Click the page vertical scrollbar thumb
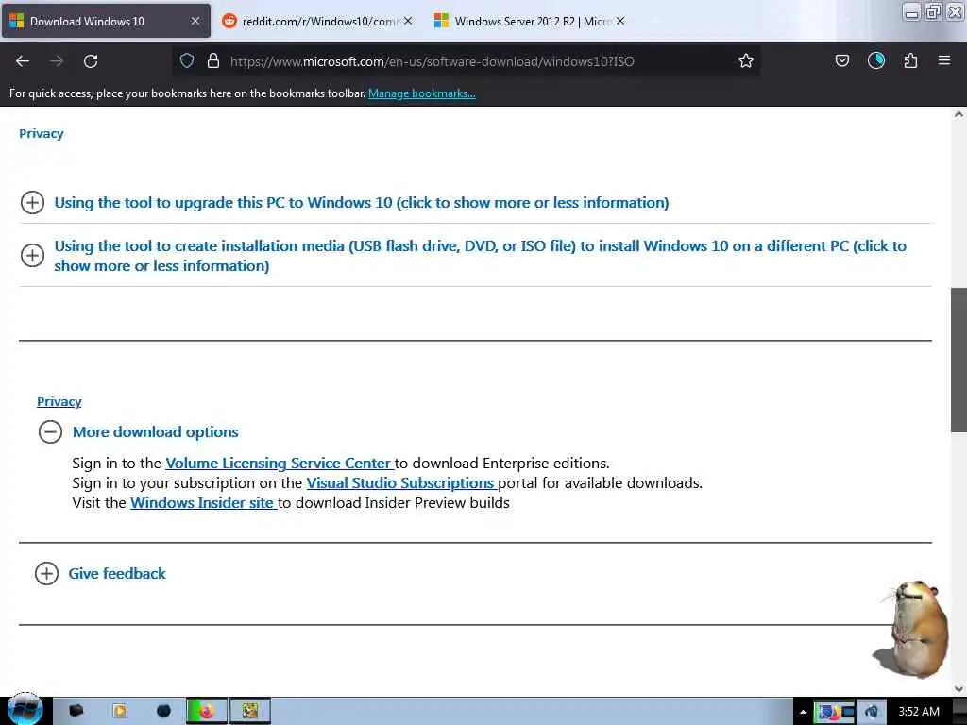The height and width of the screenshot is (725, 967). pos(959,360)
